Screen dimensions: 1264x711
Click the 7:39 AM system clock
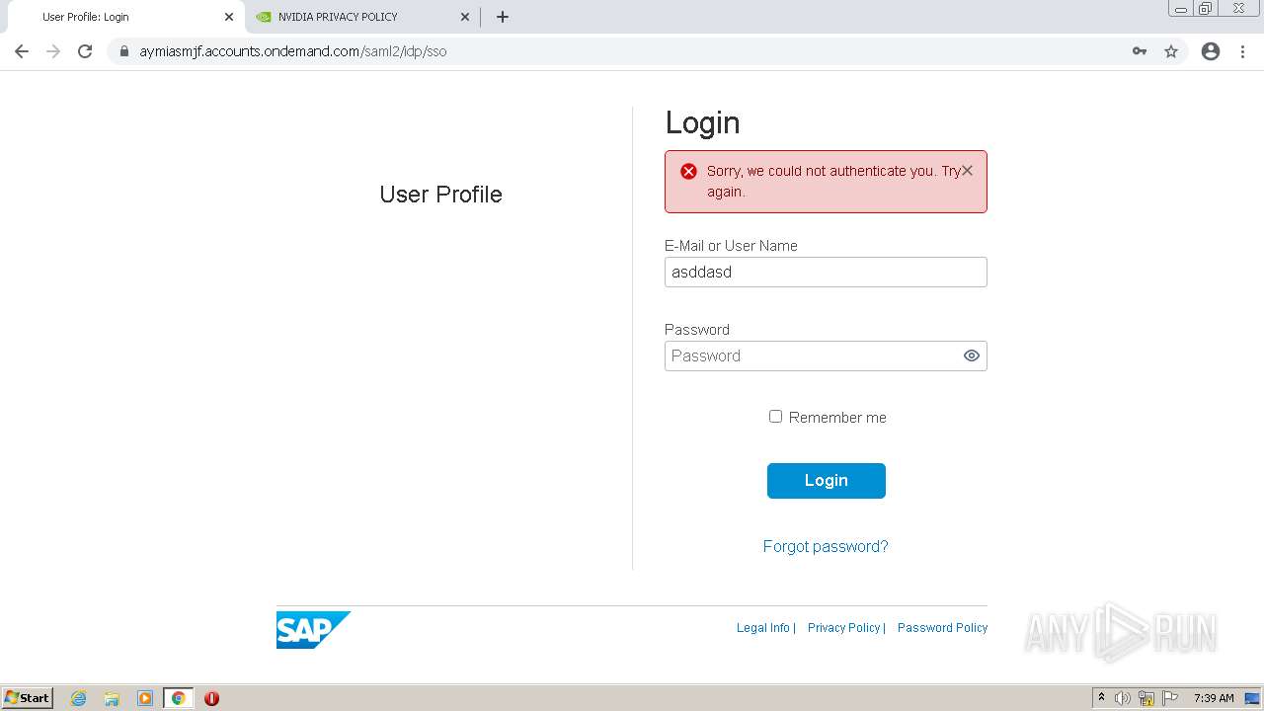(x=1214, y=698)
